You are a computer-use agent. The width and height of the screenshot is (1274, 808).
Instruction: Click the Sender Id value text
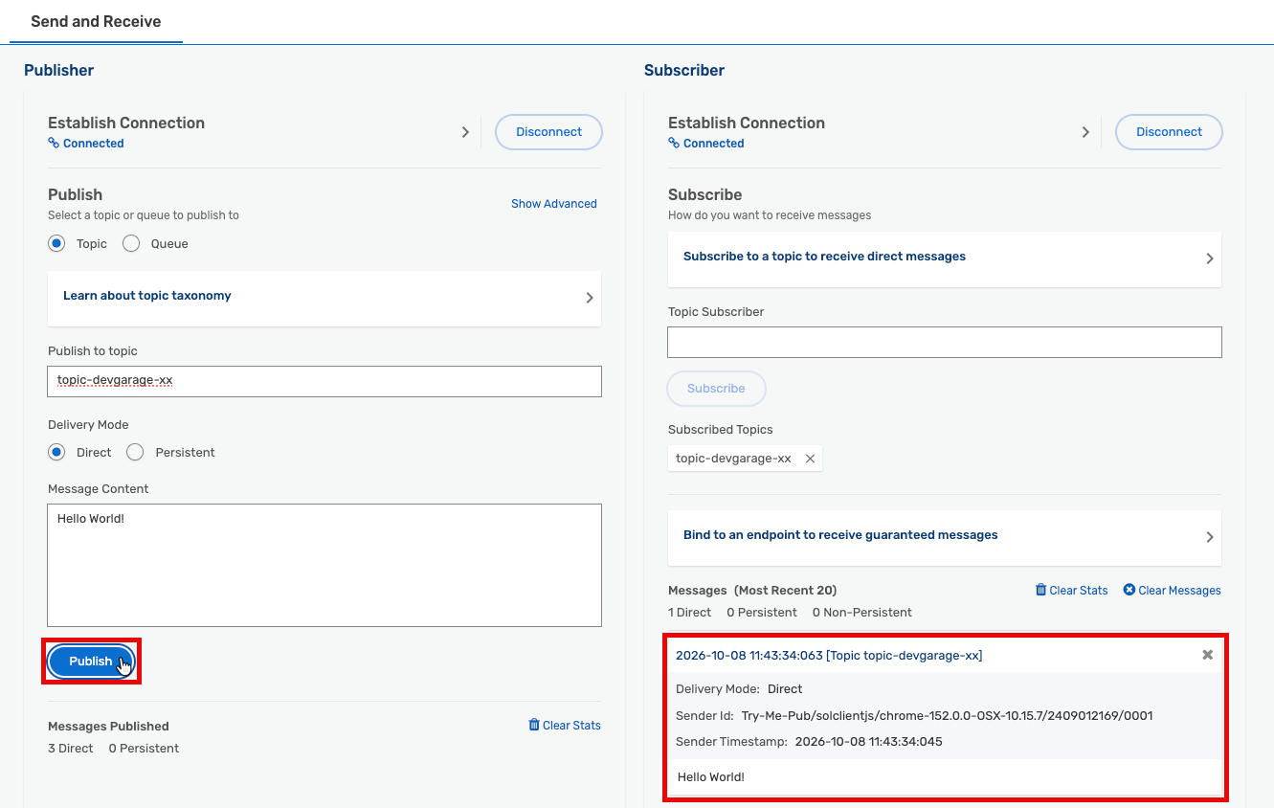pos(947,715)
